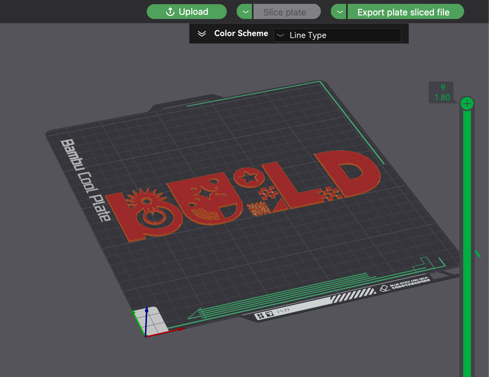Select the star circle in the model
489x377 pixels.
[x=249, y=178]
